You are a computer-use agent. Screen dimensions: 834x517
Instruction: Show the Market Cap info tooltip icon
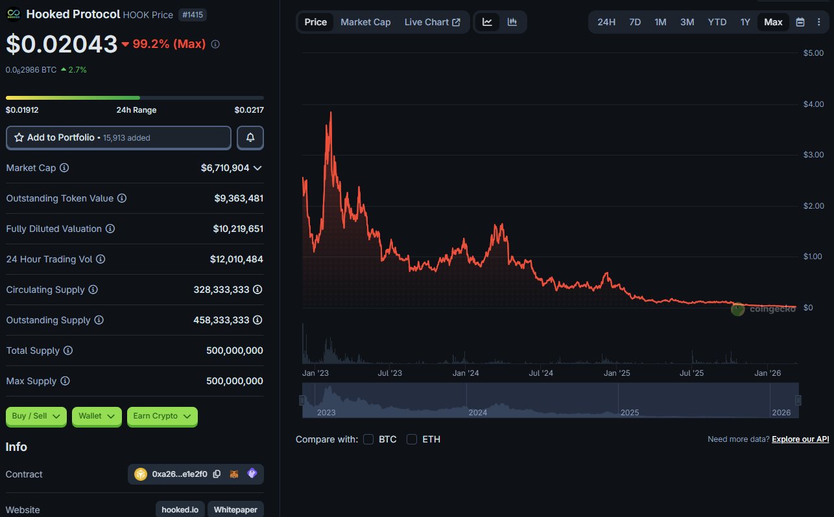click(64, 168)
